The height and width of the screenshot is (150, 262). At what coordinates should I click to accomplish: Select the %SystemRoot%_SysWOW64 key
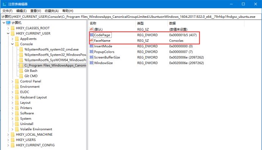coord(55,60)
